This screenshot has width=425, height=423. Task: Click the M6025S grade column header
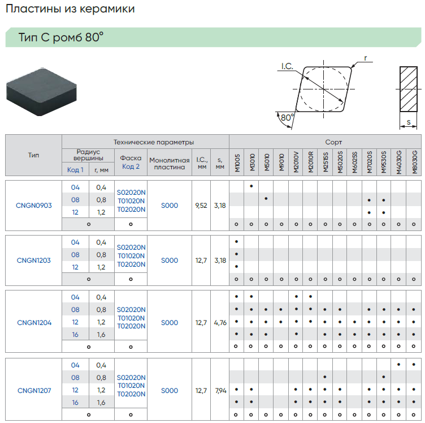[354, 162]
